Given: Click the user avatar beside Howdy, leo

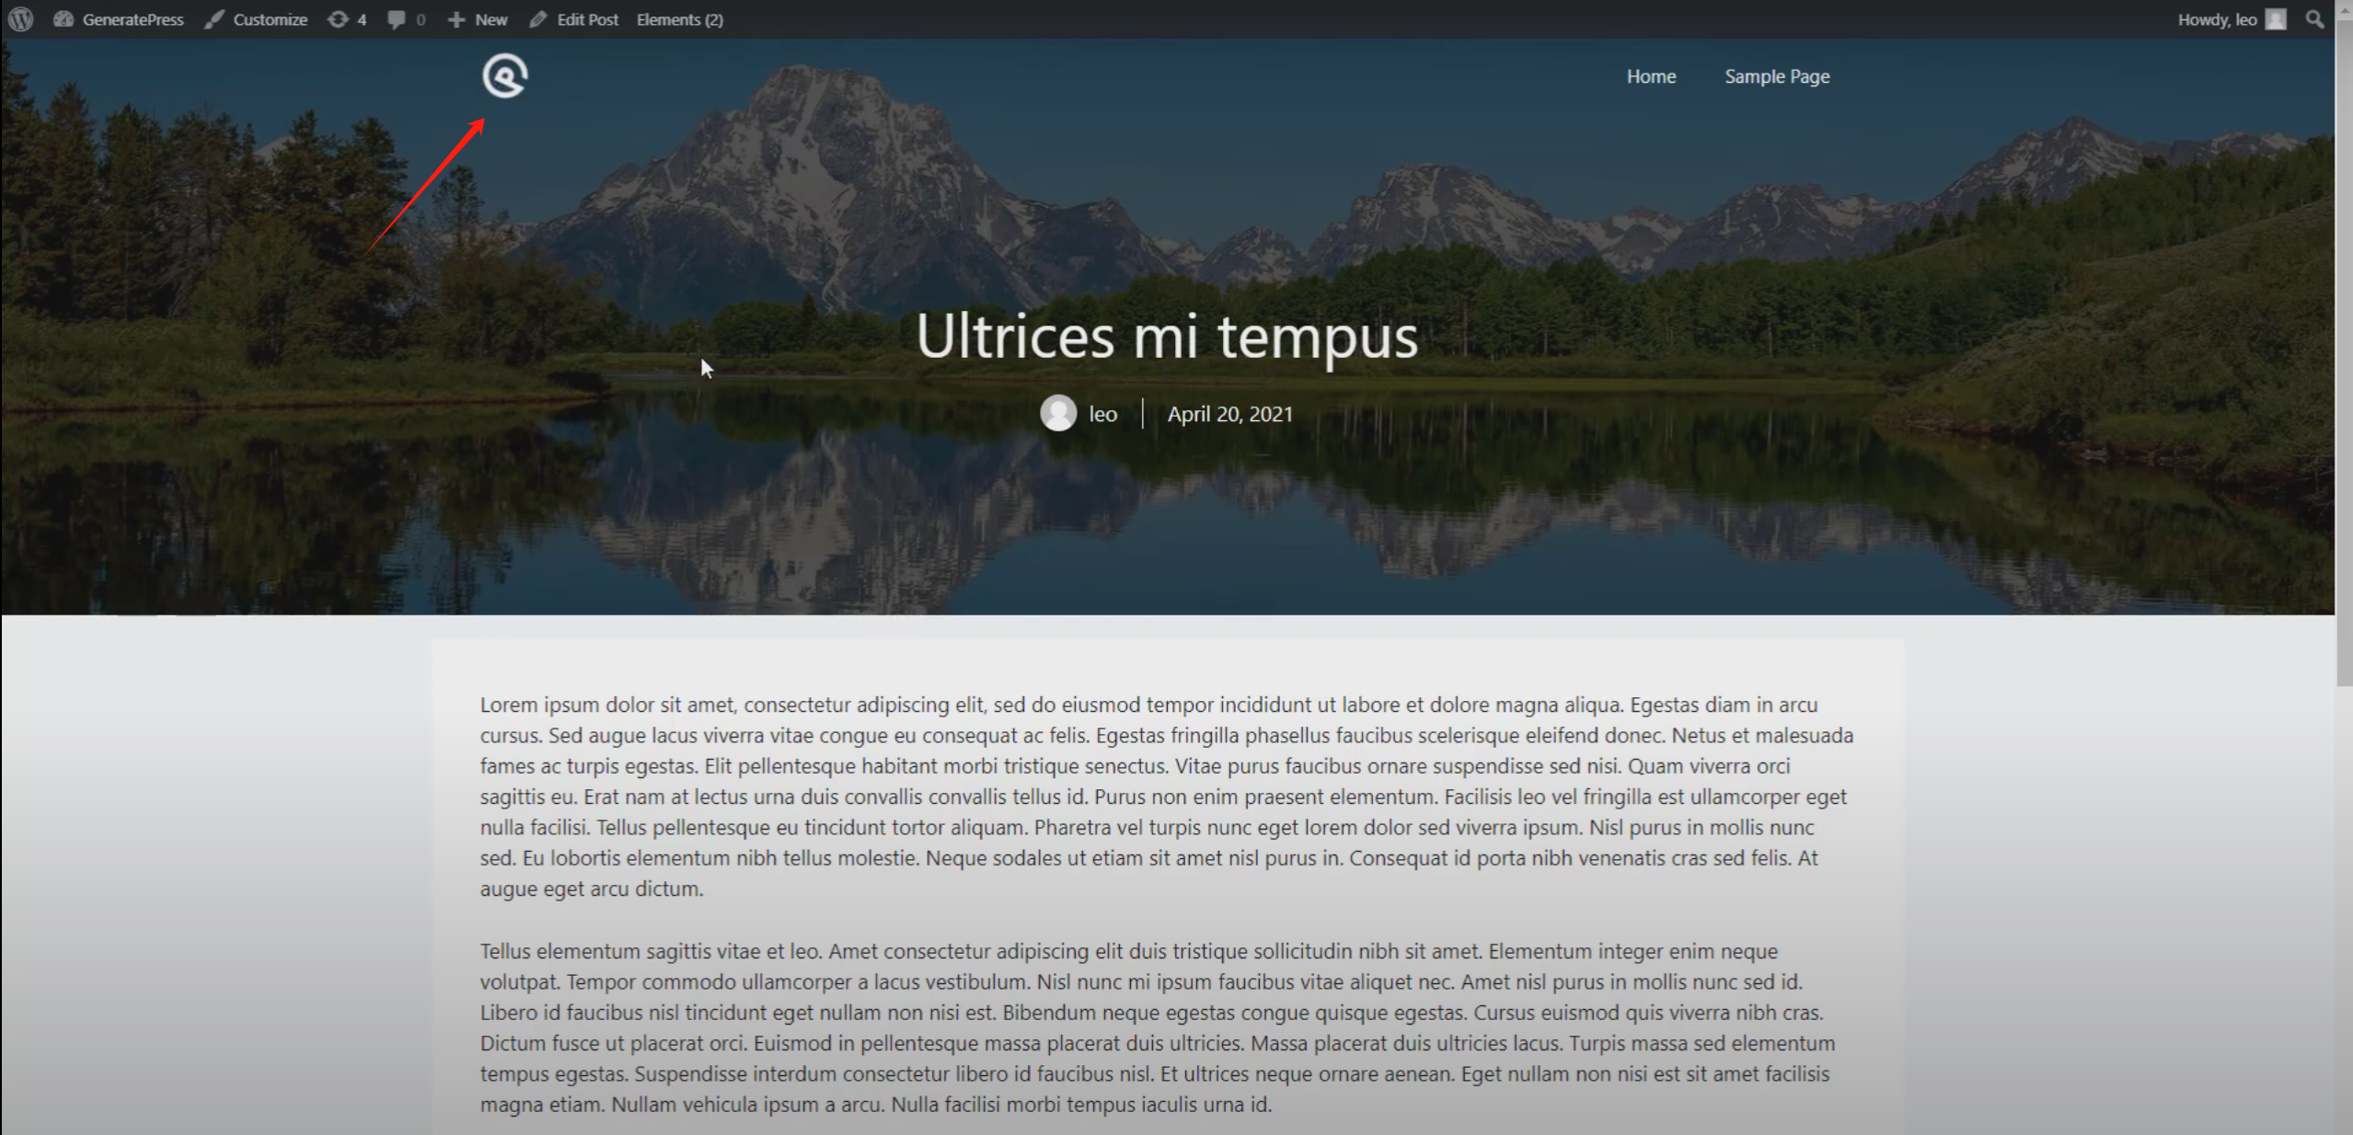Looking at the screenshot, I should [2276, 19].
